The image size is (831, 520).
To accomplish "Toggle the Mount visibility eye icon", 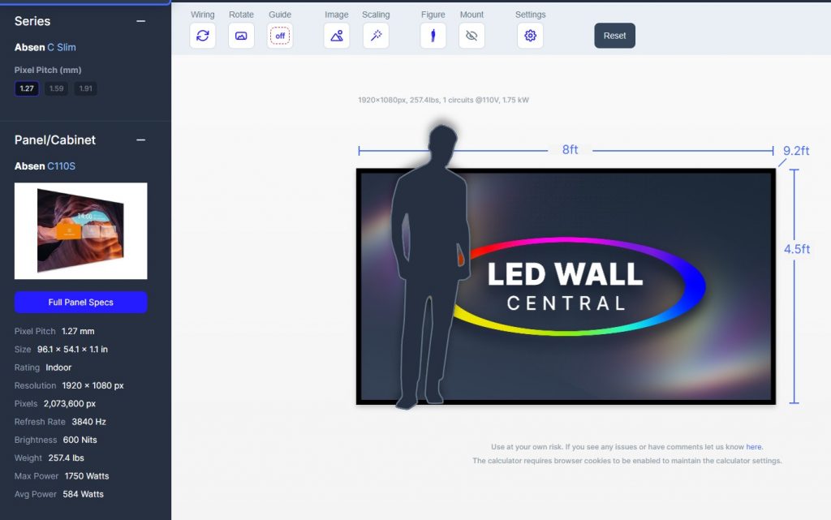I will tap(471, 36).
